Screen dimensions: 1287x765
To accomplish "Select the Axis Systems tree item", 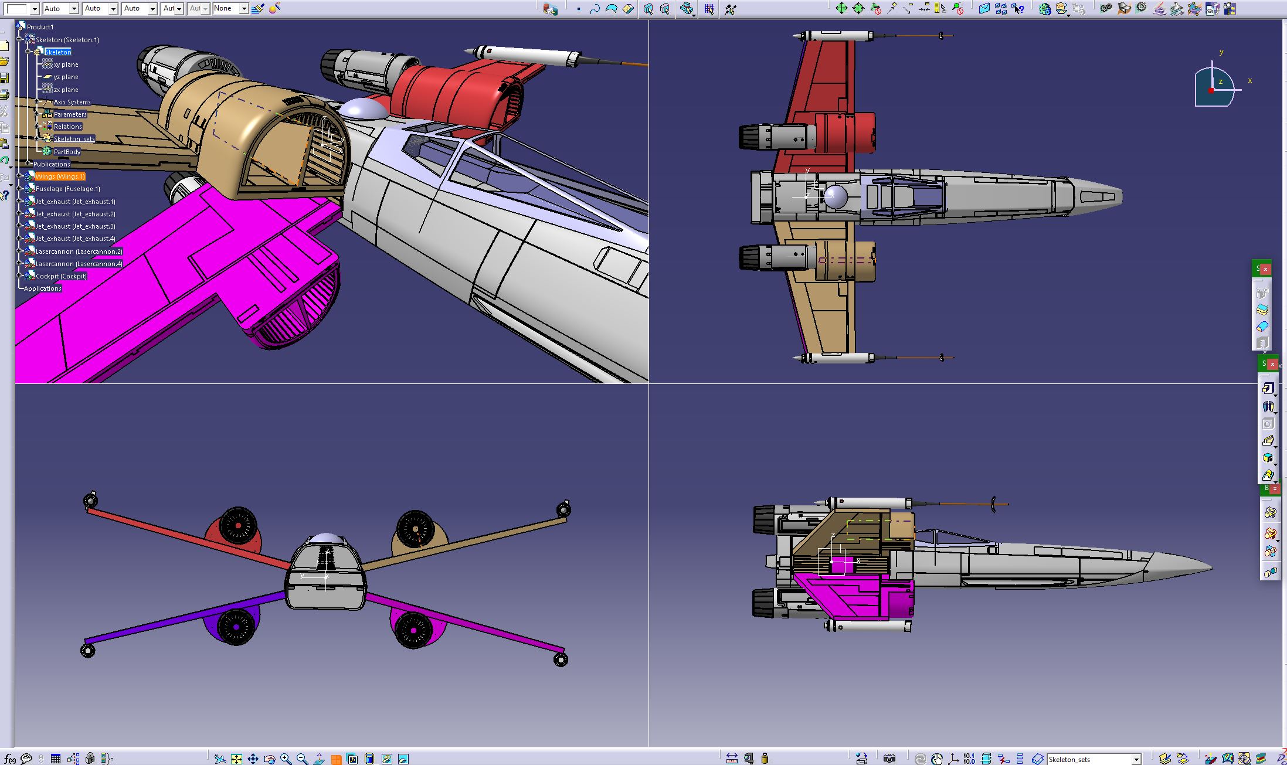I will point(72,102).
